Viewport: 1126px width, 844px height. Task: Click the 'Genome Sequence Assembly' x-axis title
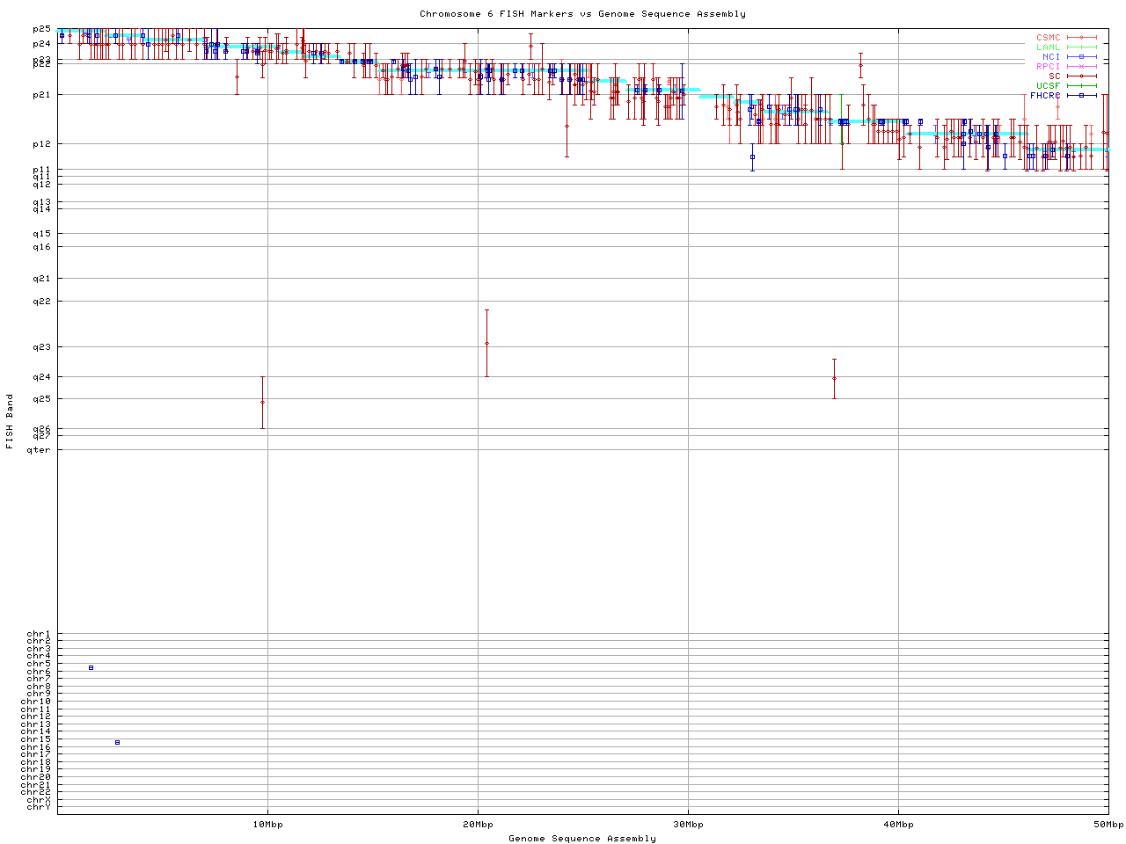pyautogui.click(x=582, y=838)
